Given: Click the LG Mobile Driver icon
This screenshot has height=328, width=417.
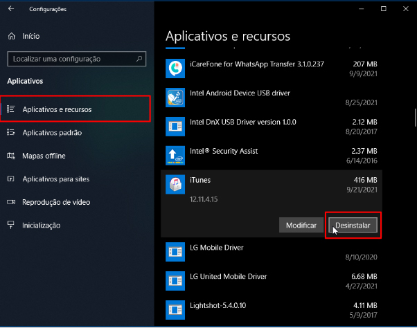Looking at the screenshot, I should click(175, 252).
